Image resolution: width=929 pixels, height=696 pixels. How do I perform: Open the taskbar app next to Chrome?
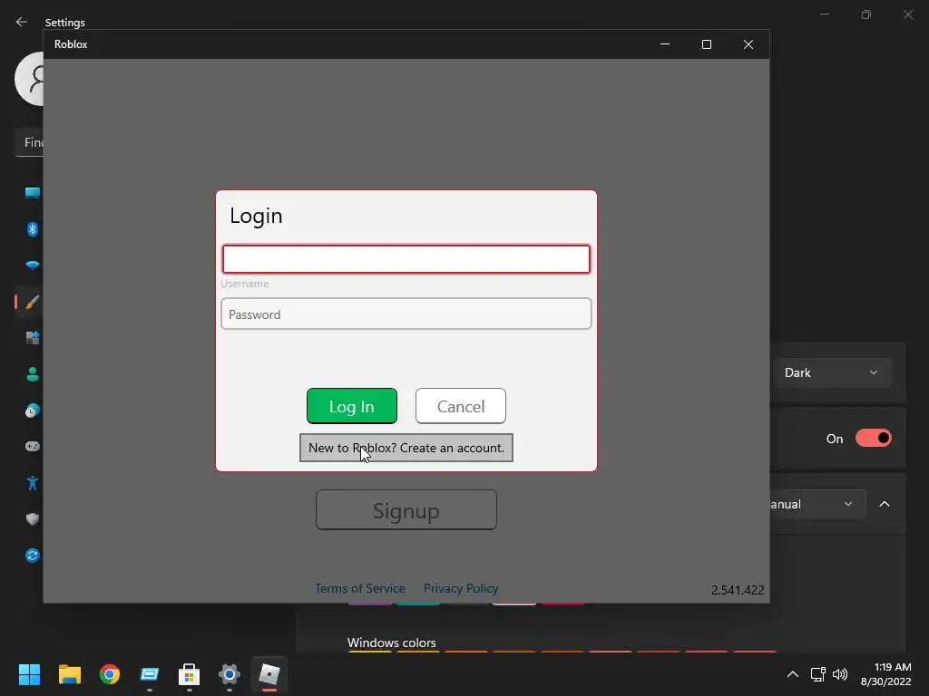tap(150, 674)
